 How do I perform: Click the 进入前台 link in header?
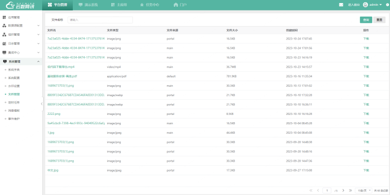(x=354, y=5)
